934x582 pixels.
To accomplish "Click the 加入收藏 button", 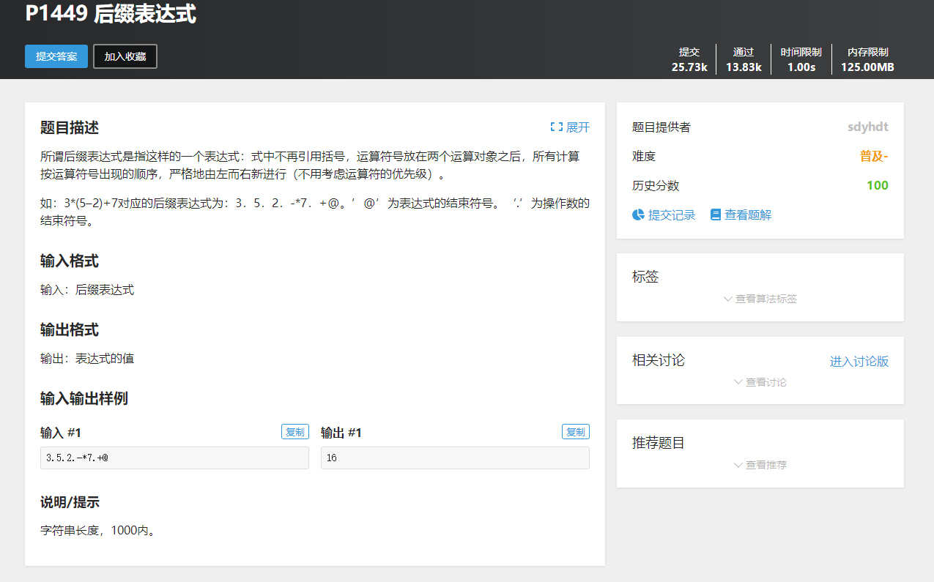I will coord(125,56).
